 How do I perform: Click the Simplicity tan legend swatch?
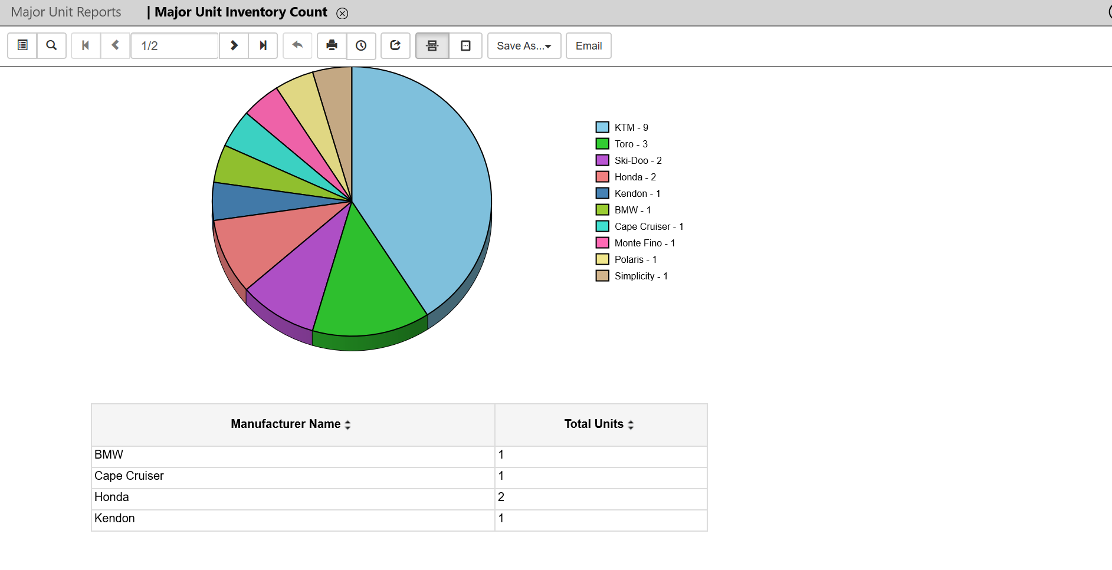602,275
